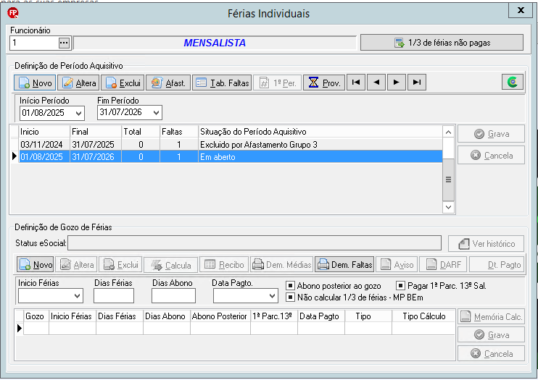Click Altera in Período Aquisitivo toolbar
Viewport: 538px width, 380px height.
click(x=78, y=83)
